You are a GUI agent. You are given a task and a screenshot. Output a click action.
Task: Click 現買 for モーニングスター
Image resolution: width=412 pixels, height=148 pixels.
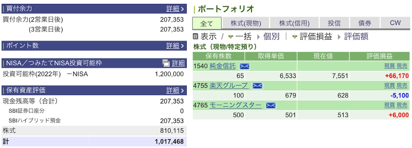389,105
